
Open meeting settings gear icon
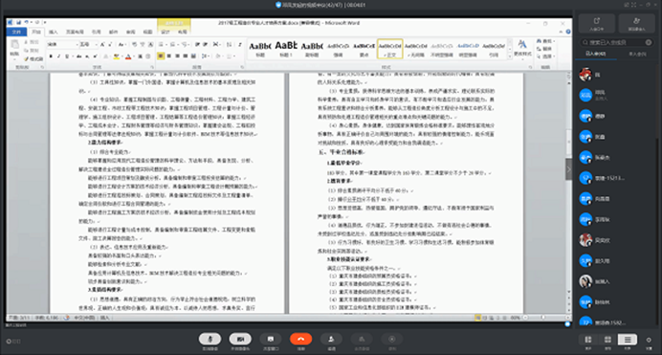[649, 340]
